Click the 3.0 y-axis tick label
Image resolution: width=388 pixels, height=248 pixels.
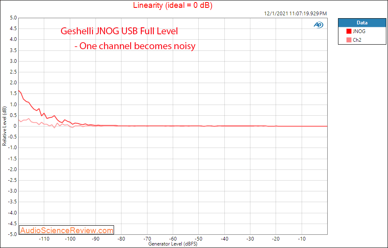click(14, 61)
